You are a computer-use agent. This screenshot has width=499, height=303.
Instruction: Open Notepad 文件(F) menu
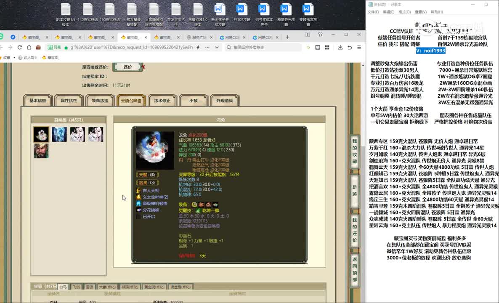point(373,12)
